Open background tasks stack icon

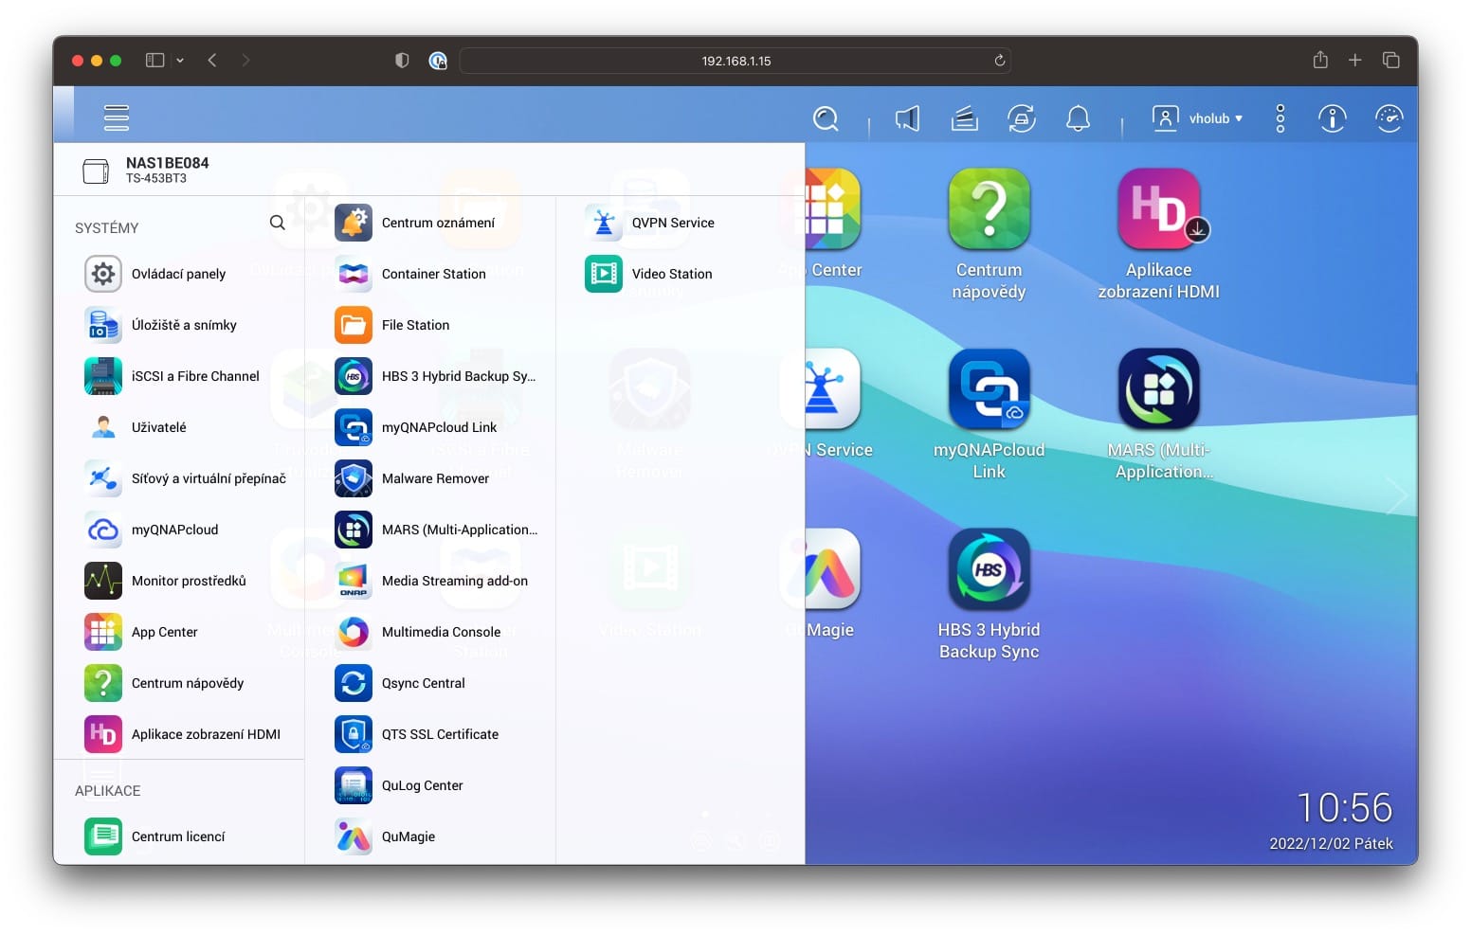coord(964,118)
